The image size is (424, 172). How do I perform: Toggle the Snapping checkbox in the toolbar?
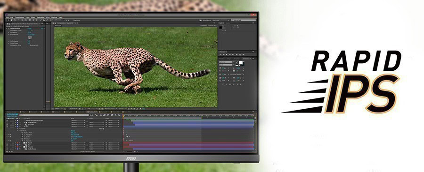71,20
